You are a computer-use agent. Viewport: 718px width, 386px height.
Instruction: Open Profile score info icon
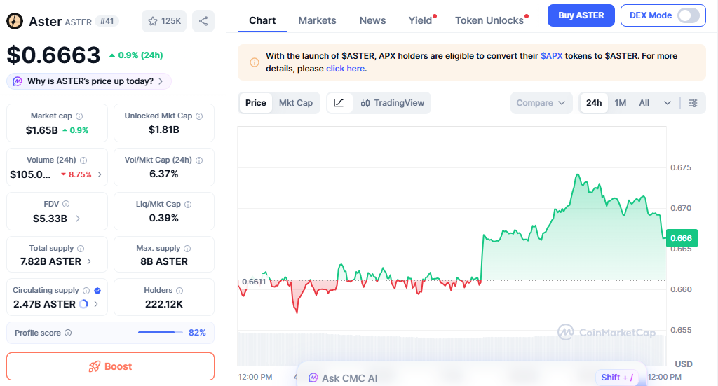68,333
